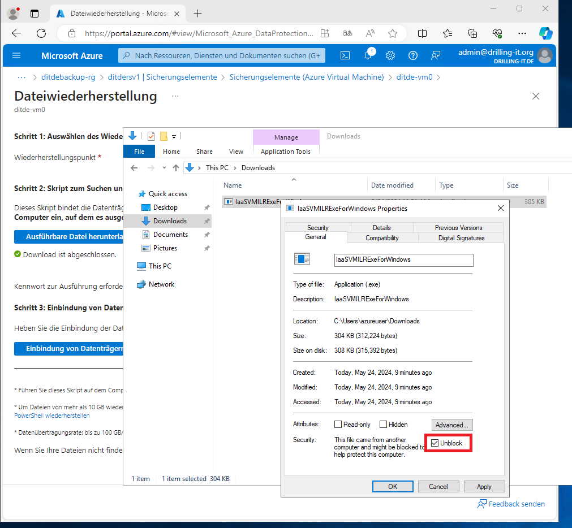Open the Edge profile icon
This screenshot has height=528, width=572.
(x=14, y=14)
